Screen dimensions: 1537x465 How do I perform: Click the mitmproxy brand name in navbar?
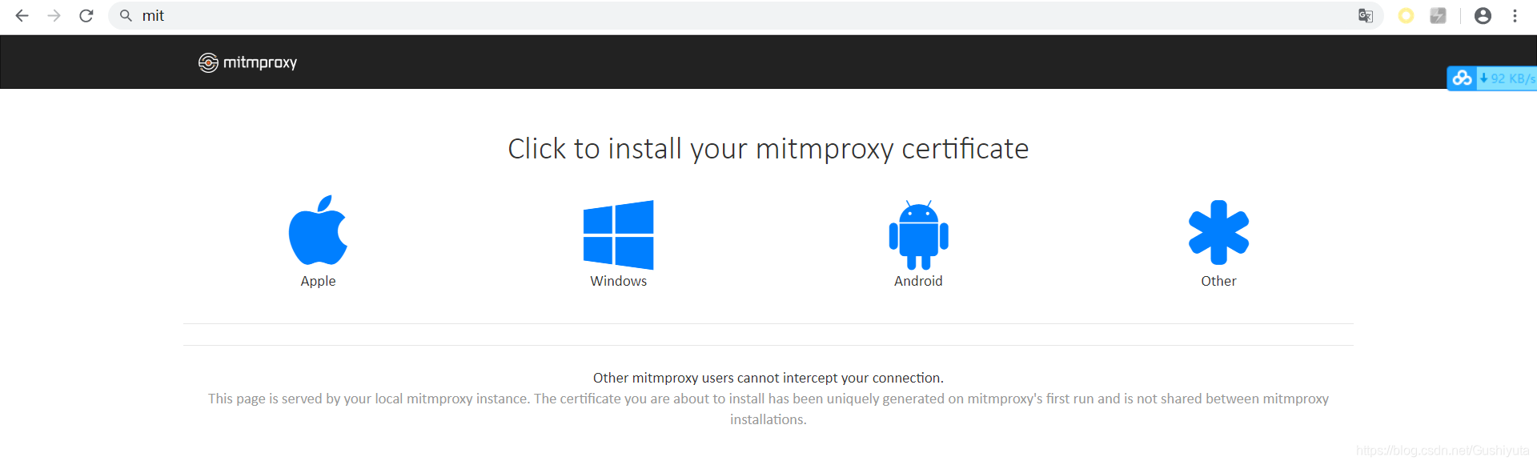tap(260, 62)
